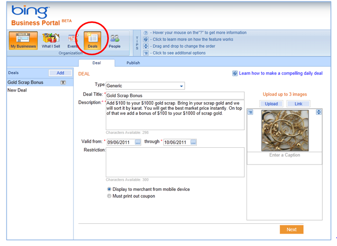Select Display to merchant from mobile device
Viewport: 337px width, 246px height.
pyautogui.click(x=109, y=189)
